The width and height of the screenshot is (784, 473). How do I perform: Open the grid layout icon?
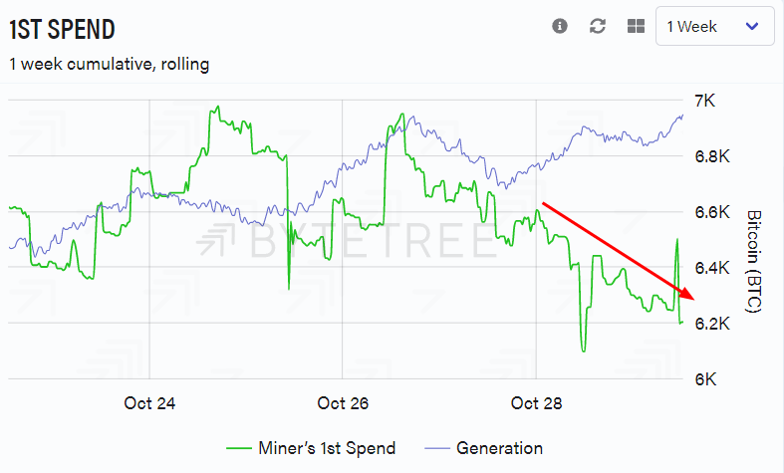click(636, 27)
